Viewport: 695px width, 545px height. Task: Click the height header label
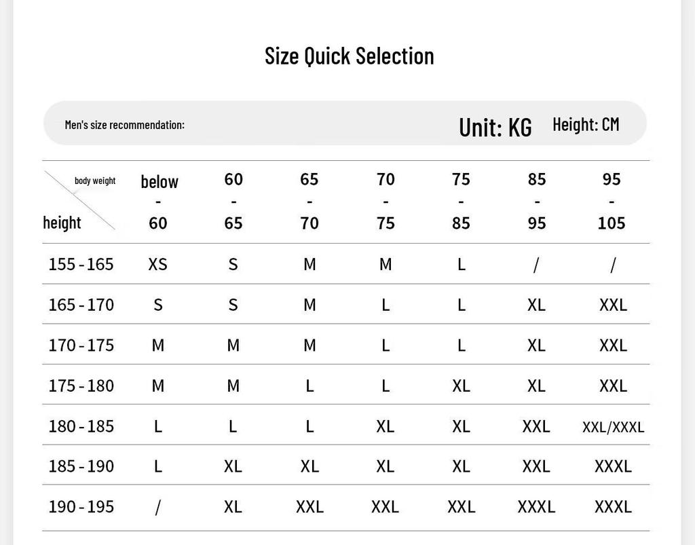coord(62,223)
